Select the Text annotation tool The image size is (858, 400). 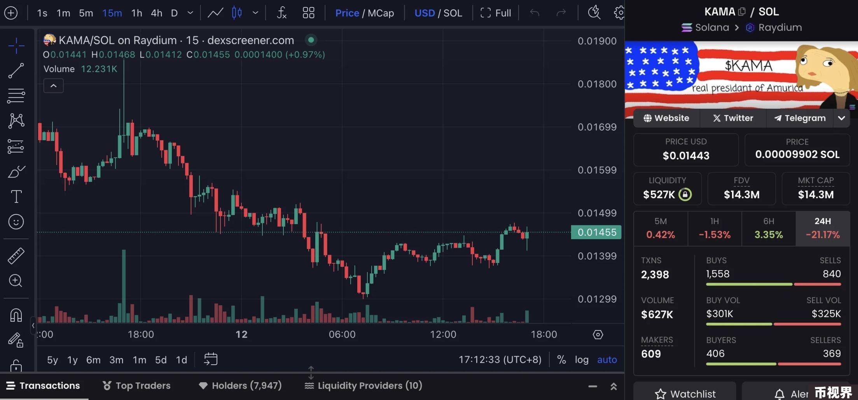click(16, 197)
